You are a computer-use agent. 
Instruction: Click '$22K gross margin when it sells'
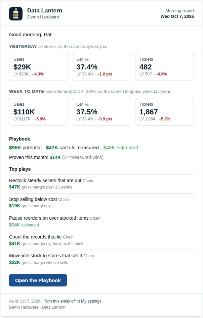pyautogui.click(x=39, y=262)
